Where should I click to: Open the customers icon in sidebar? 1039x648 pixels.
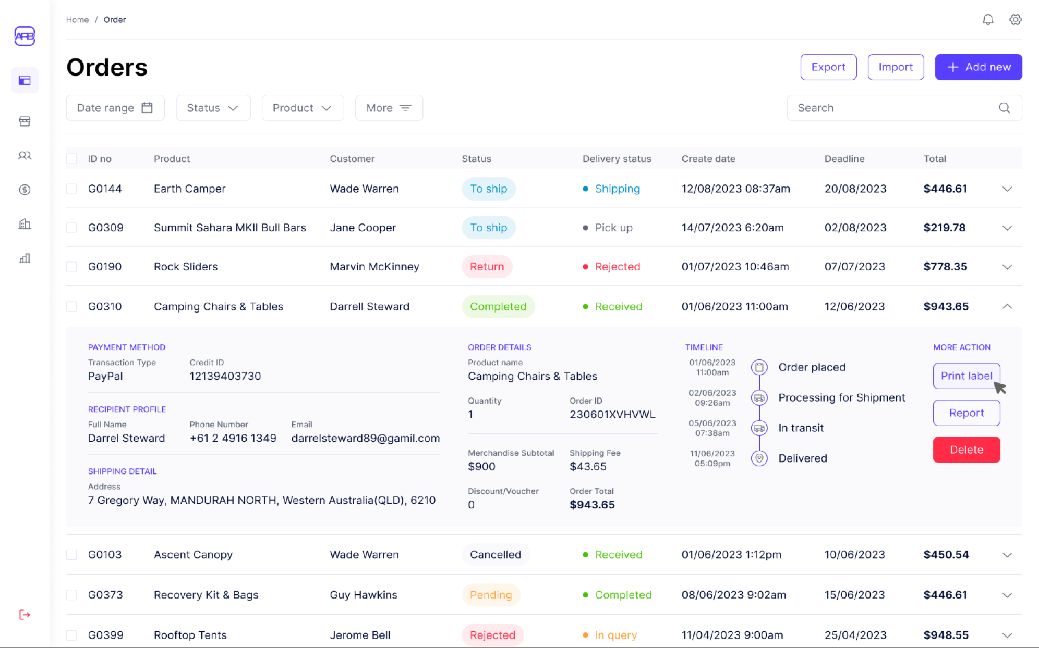(25, 156)
